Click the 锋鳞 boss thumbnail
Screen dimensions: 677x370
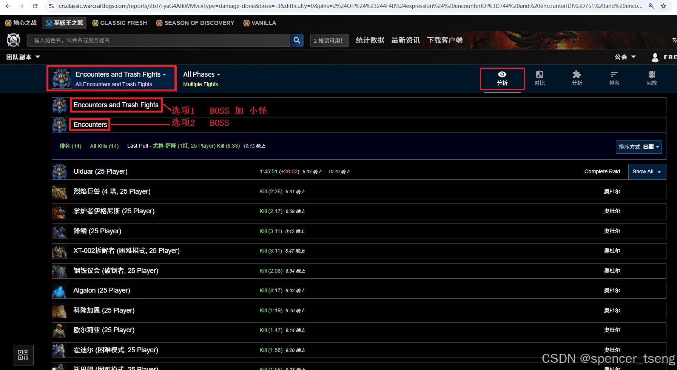pyautogui.click(x=60, y=231)
